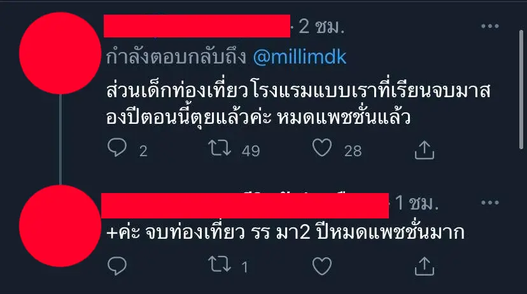
Task: Click the first tweet's redacted username
Action: click(197, 26)
